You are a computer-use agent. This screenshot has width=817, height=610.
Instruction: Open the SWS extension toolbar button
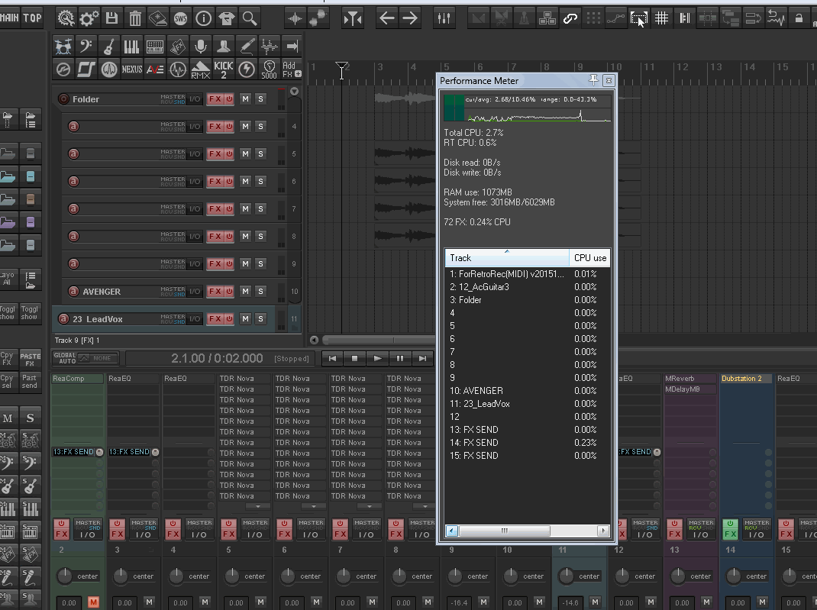tap(181, 18)
